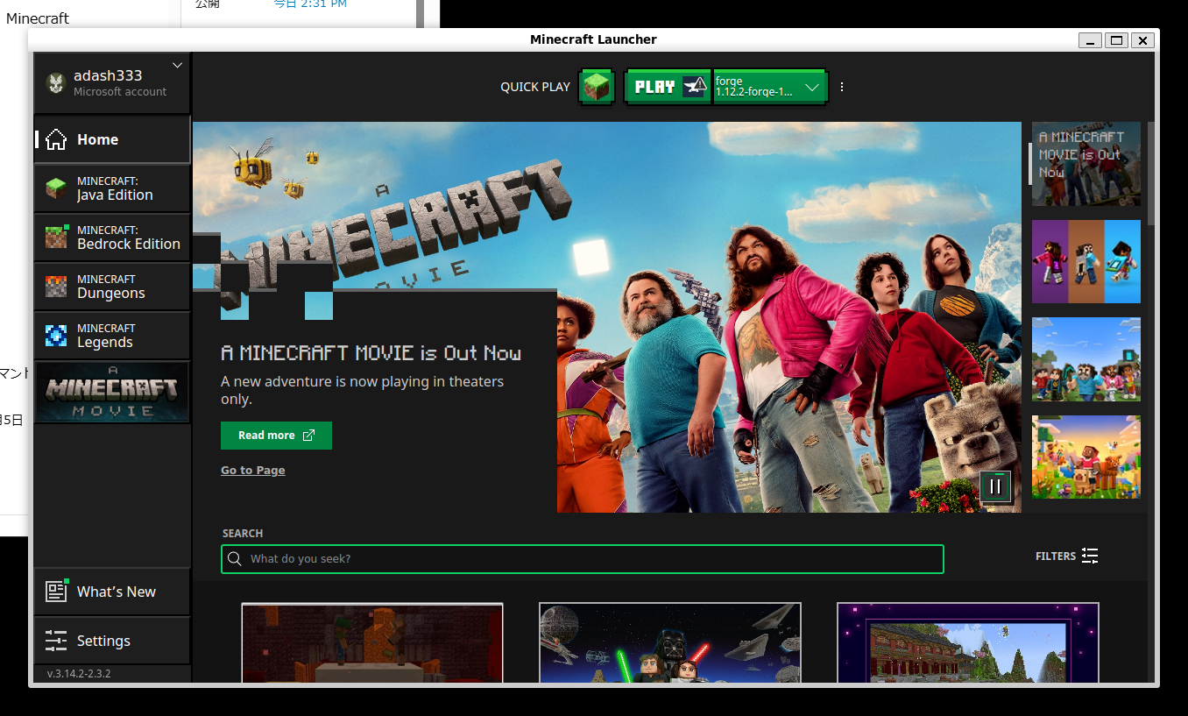Click Minecraft title in background window
Image resolution: width=1188 pixels, height=716 pixels.
(x=38, y=18)
